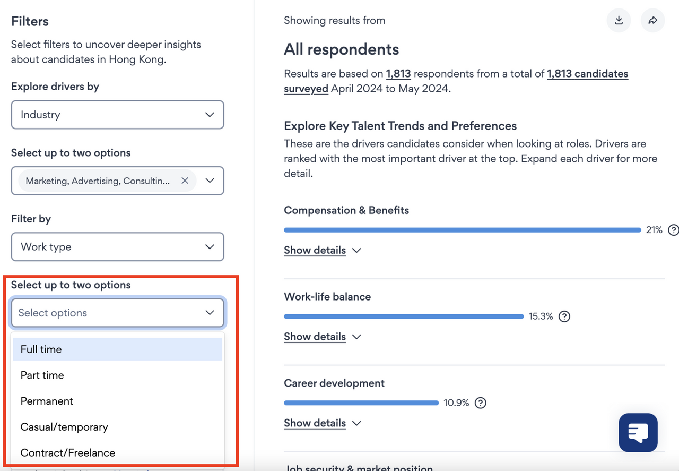Remove the Marketing, Advertising, Consulting chip
Screen dimensions: 679x471
click(x=185, y=181)
